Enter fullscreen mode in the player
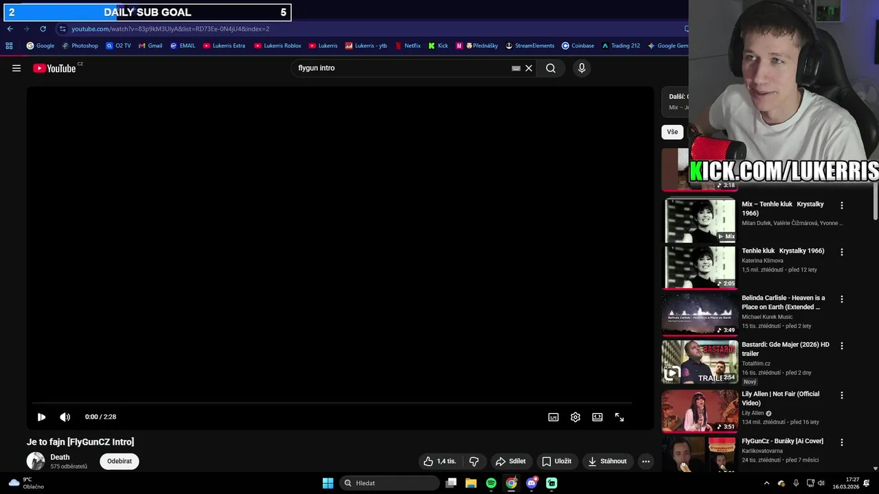 pos(619,417)
